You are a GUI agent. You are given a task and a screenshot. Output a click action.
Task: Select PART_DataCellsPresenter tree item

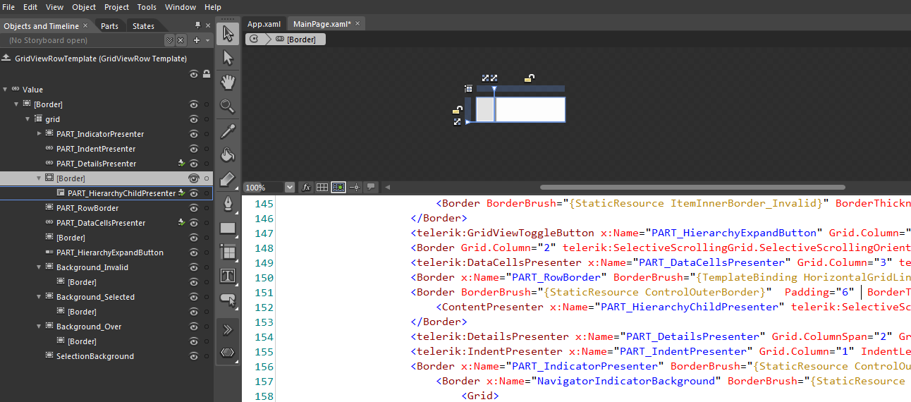(x=101, y=223)
